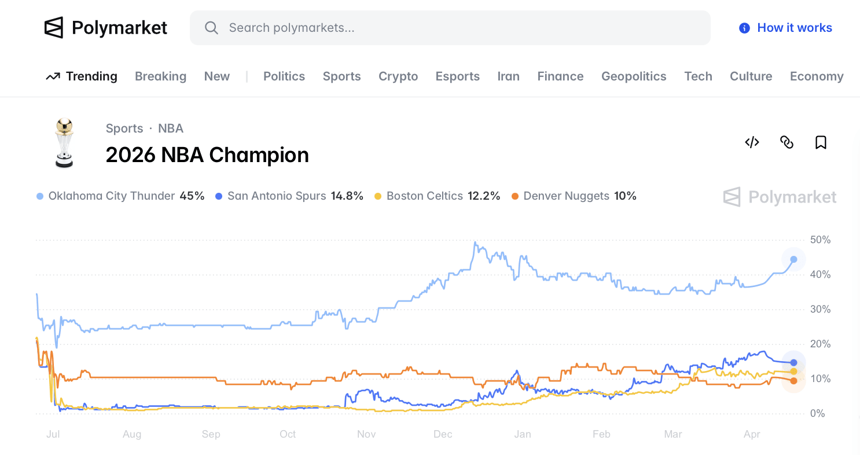The height and width of the screenshot is (455, 860).
Task: Click the Thunder endpoint marker on the chart
Action: (x=793, y=259)
